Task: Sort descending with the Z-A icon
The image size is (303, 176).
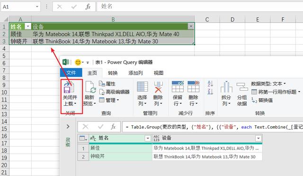Action: 210,92
